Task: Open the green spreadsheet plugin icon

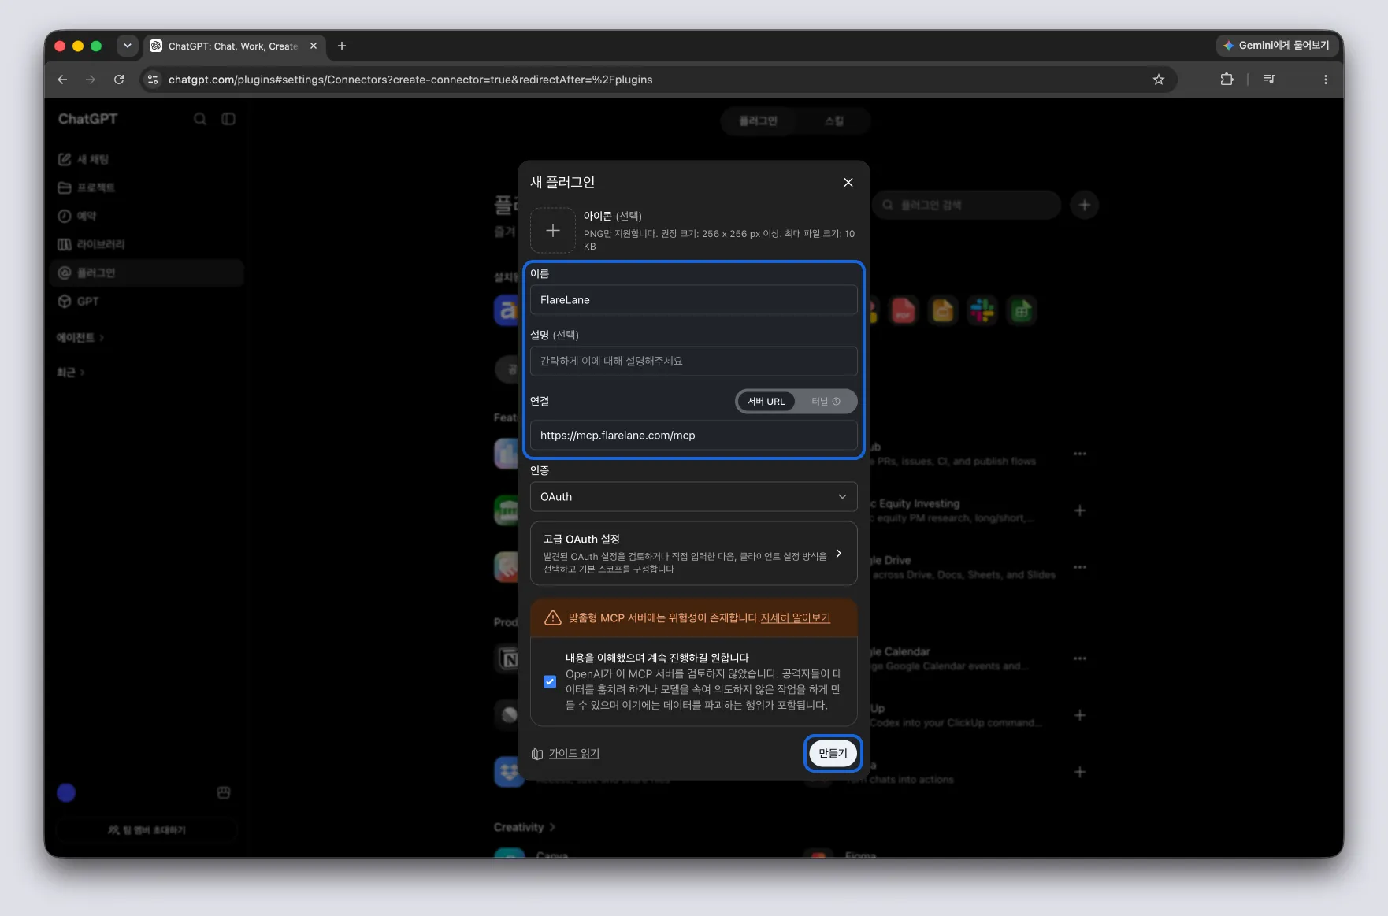Action: [1022, 310]
